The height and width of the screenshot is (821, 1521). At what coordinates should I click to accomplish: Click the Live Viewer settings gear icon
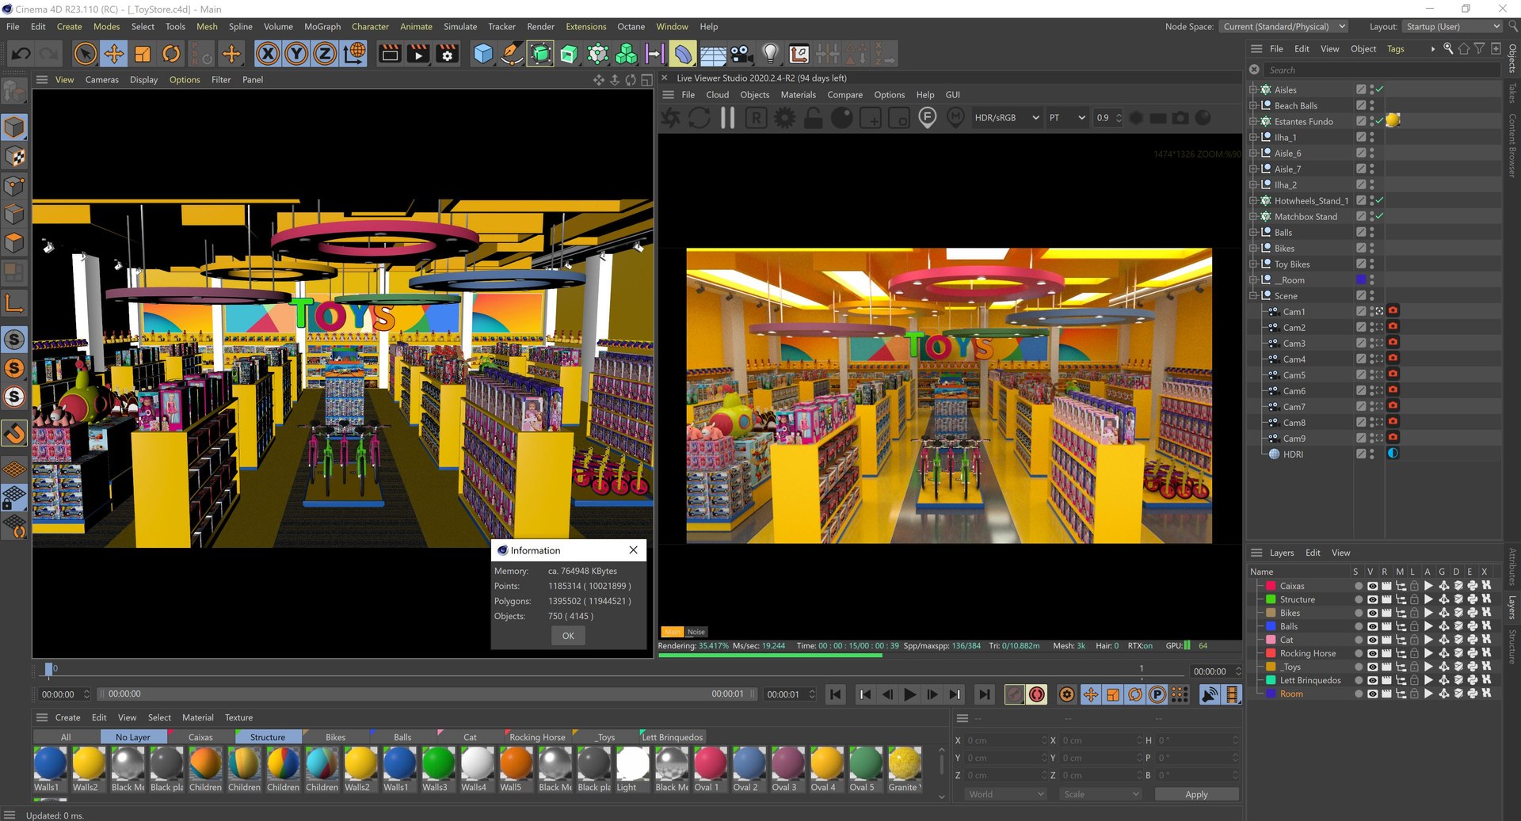[784, 118]
